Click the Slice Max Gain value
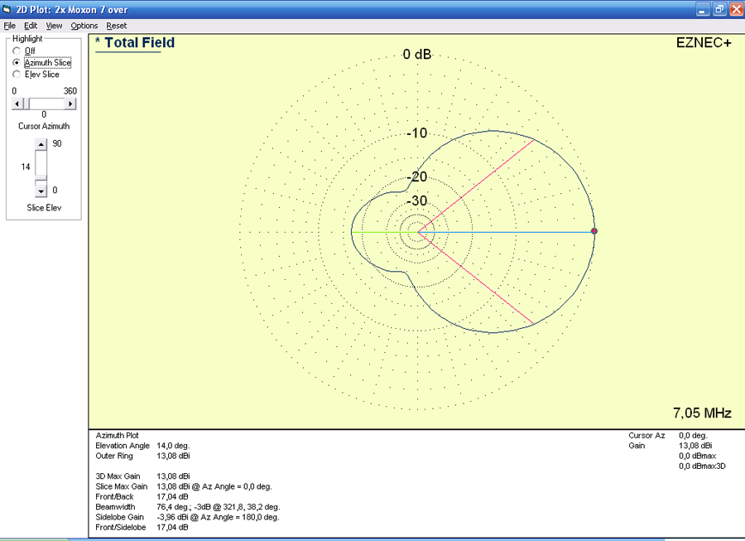Viewport: 745px width, 541px height. [x=214, y=486]
